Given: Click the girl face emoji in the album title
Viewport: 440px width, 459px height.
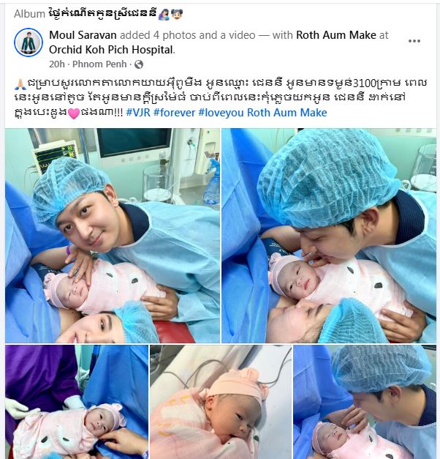Looking at the screenshot, I should click(177, 14).
